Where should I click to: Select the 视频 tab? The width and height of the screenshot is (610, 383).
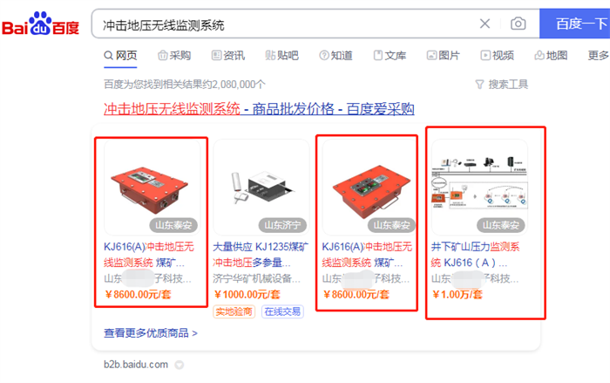pos(498,55)
